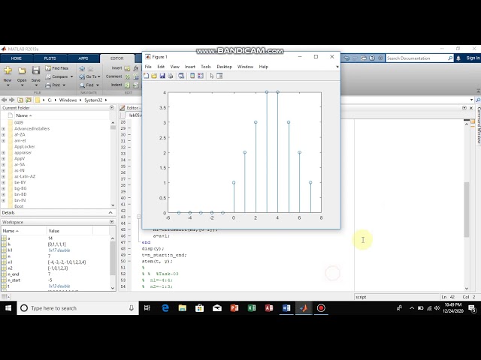
Task: Open the View menu in Figure 1
Action: pyautogui.click(x=175, y=67)
